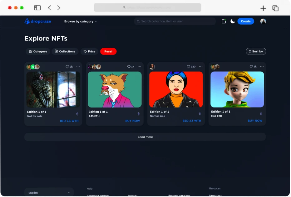Viewport: 291px width, 197px height.
Task: Expand the English language selector
Action: click(x=49, y=192)
